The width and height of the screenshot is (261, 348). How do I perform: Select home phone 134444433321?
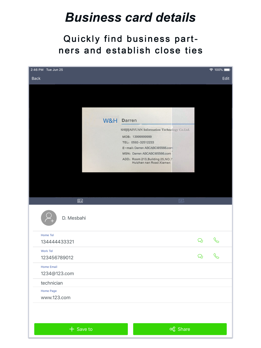pos(57,242)
